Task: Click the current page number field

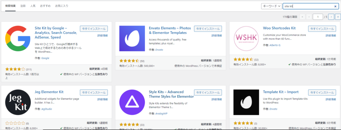Action: tap(318, 17)
